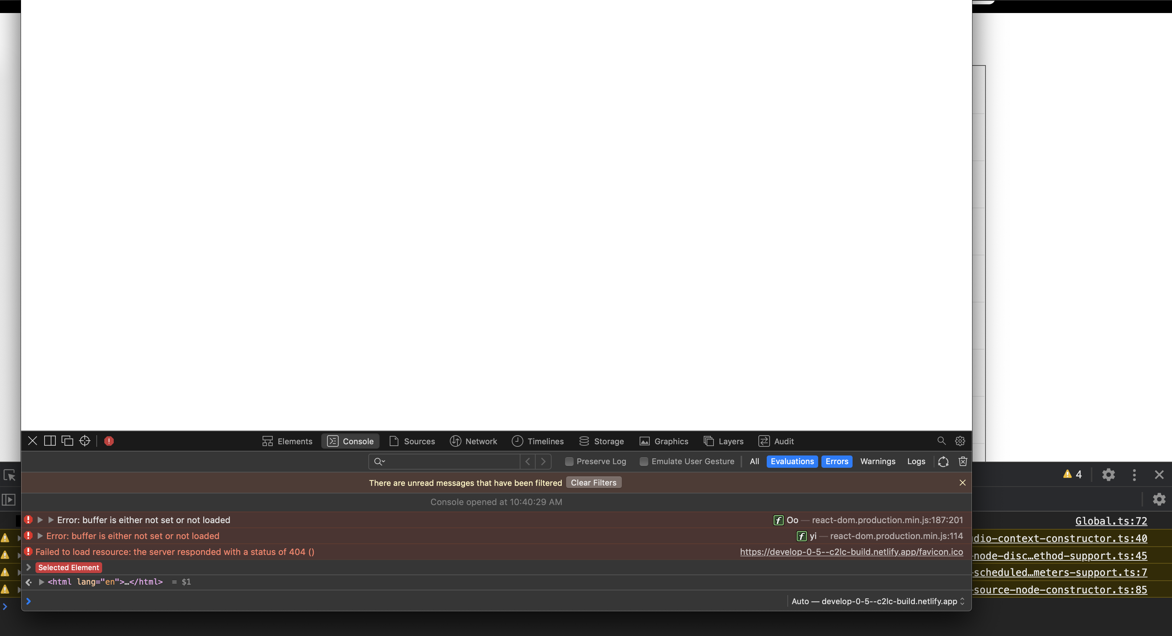This screenshot has width=1172, height=636.
Task: Click the reload arrows icon in console bar
Action: coord(943,461)
